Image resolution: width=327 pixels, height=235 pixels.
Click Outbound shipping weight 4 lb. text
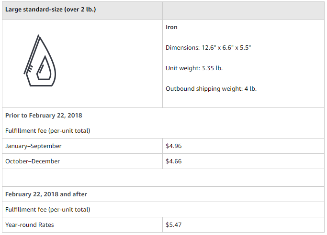(211, 89)
